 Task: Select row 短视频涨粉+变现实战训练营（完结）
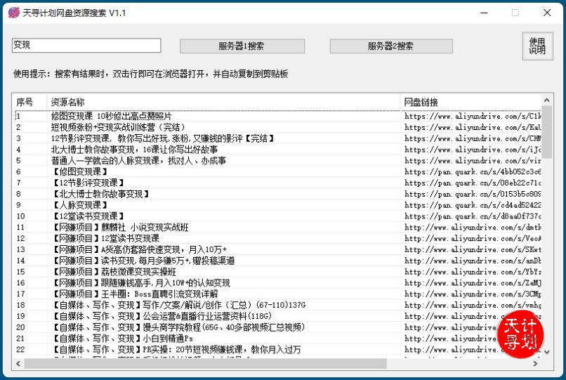278,127
